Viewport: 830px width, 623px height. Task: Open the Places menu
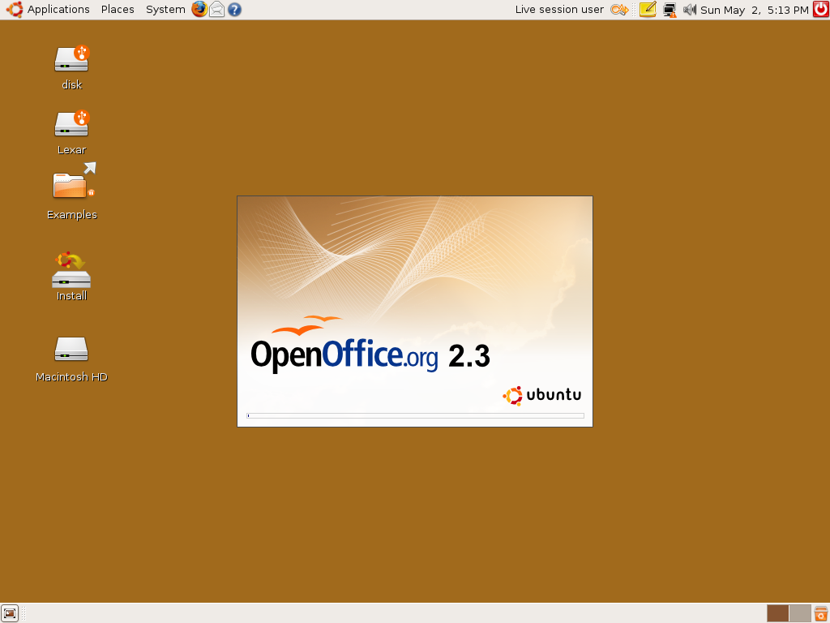coord(118,10)
